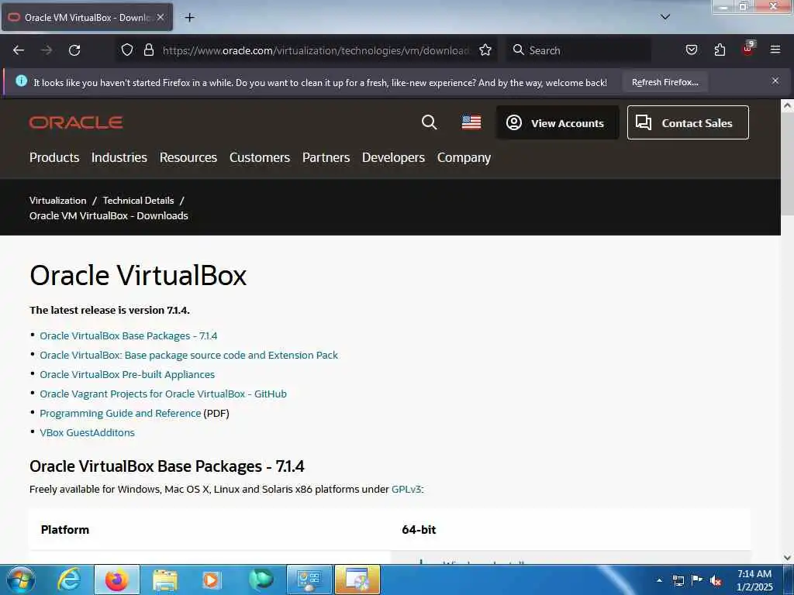The height and width of the screenshot is (595, 794).
Task: Open the Developers menu
Action: click(393, 157)
